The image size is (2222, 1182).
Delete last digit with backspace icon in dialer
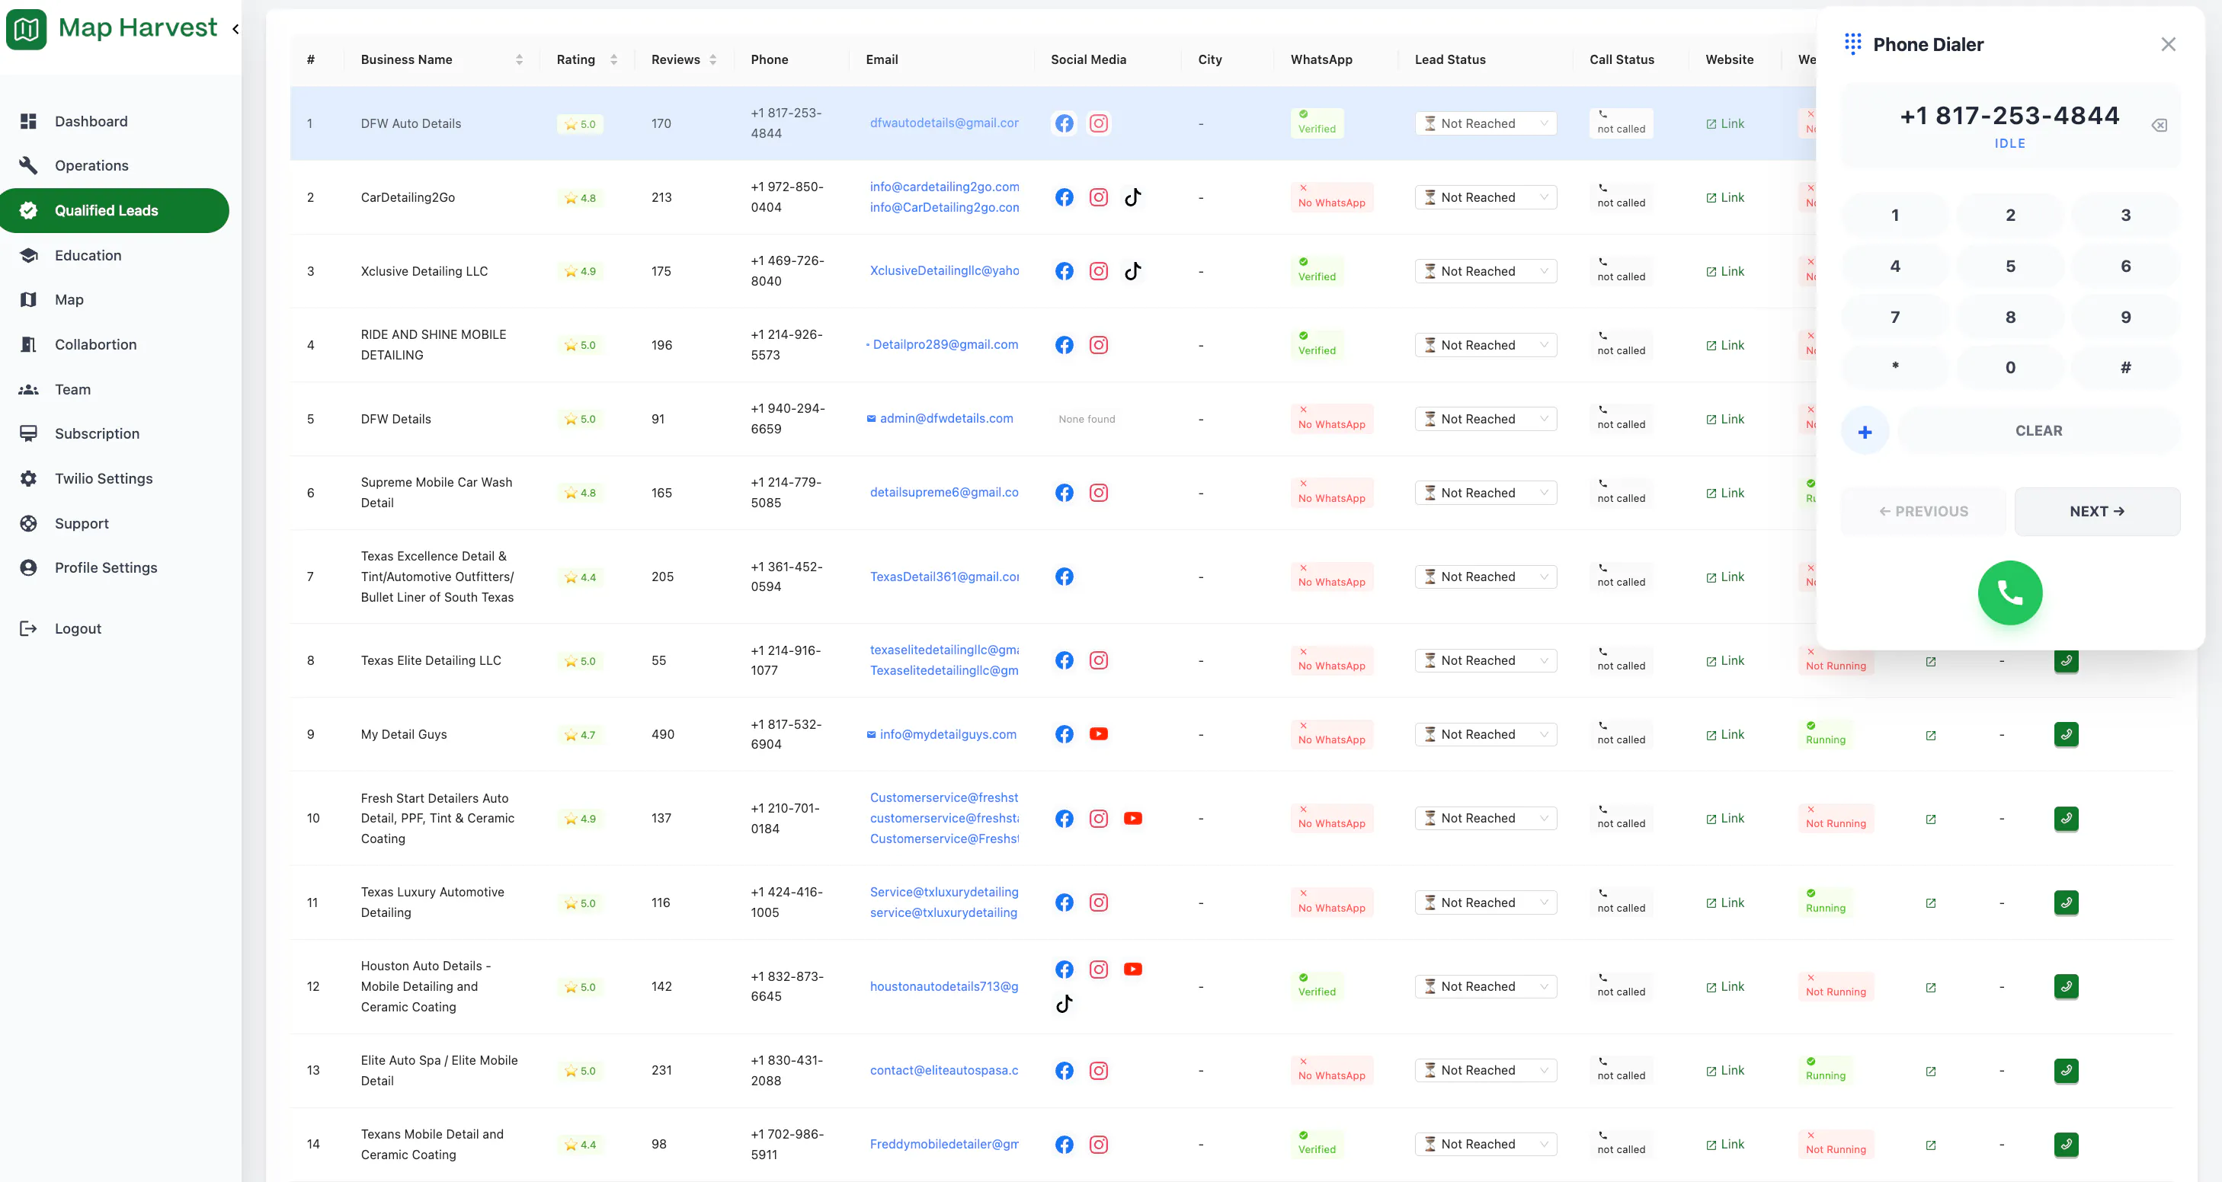pos(2159,126)
